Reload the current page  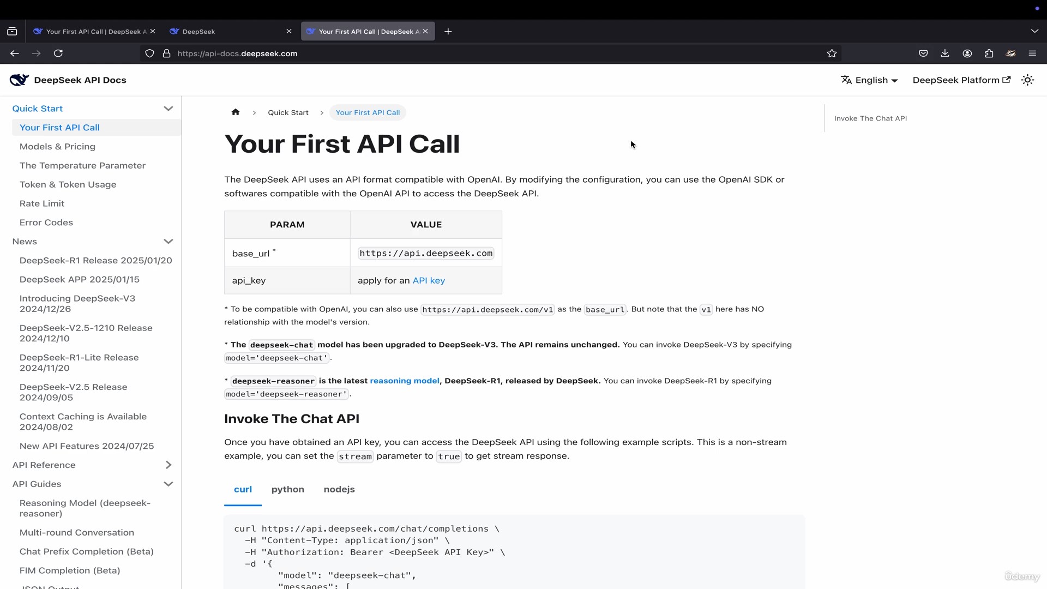pos(58,53)
